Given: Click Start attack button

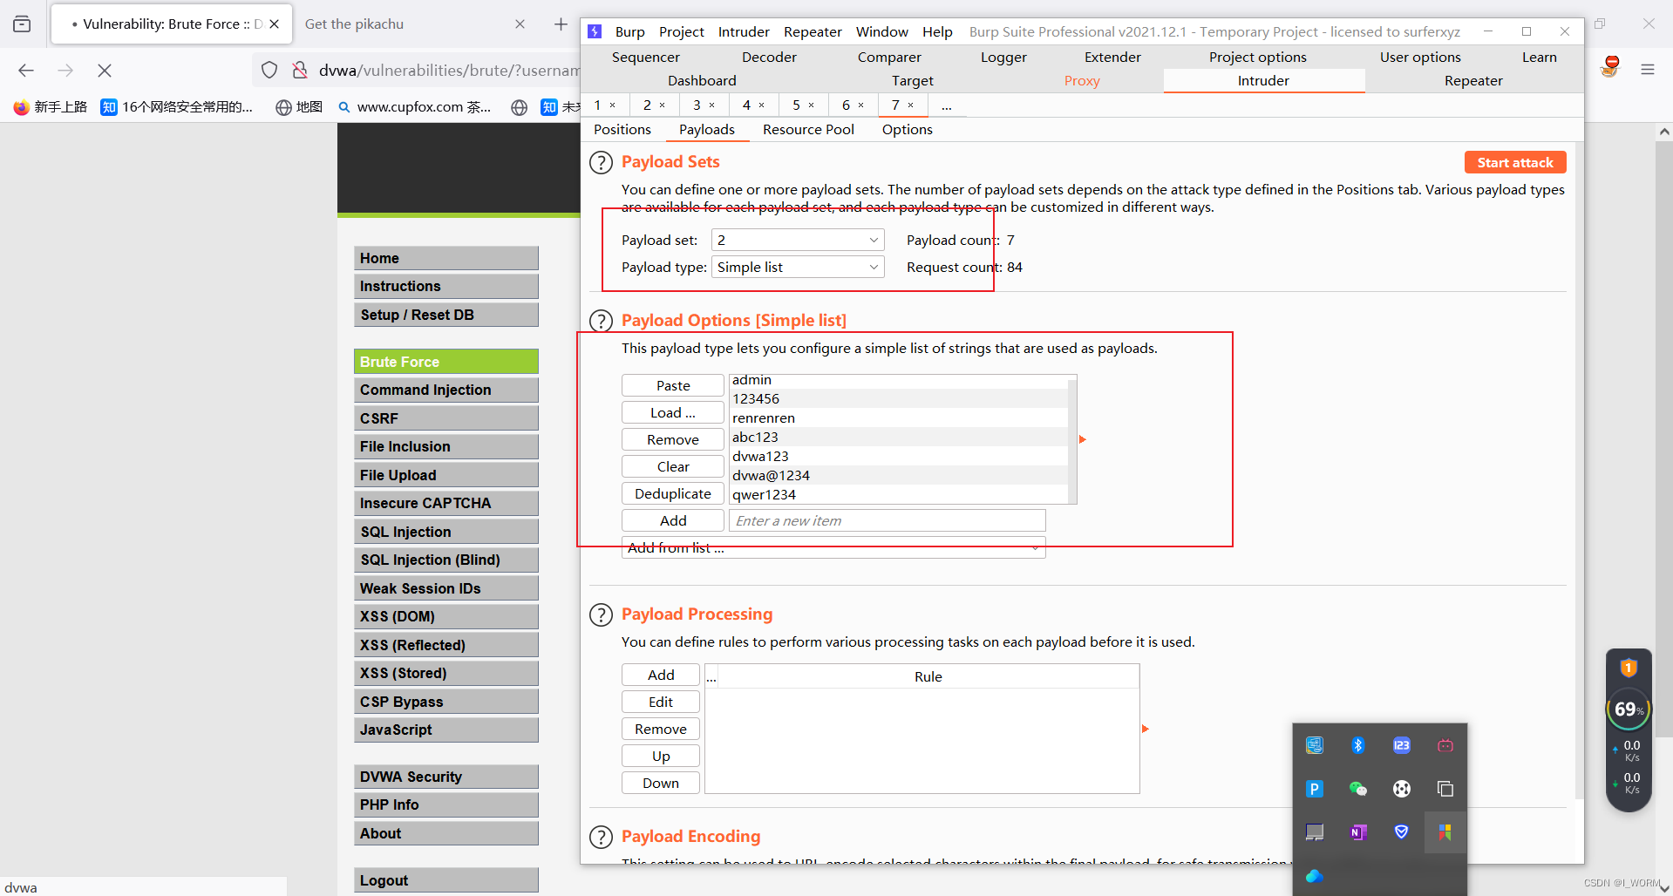Looking at the screenshot, I should pos(1515,163).
